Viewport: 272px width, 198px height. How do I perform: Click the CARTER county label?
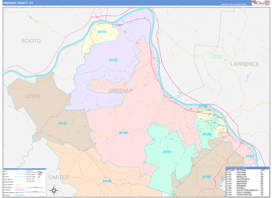(58, 177)
